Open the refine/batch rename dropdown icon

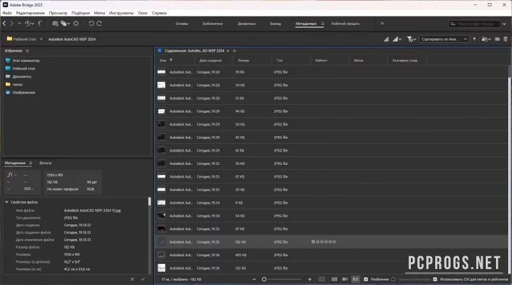click(x=66, y=24)
